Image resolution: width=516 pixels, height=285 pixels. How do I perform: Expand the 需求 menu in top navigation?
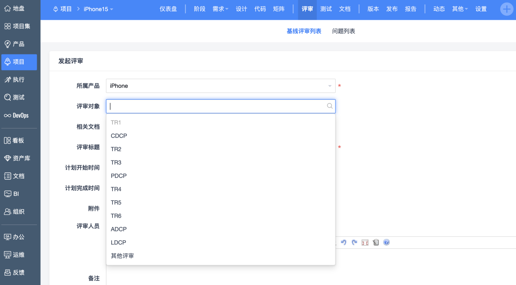tap(220, 9)
